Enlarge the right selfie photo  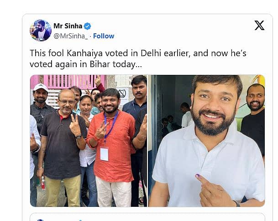pyautogui.click(x=206, y=141)
